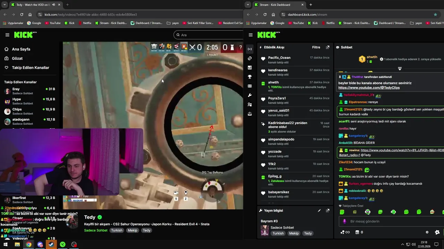
Task: Click the link icon in dashboard sidebar
Action: click(250, 58)
